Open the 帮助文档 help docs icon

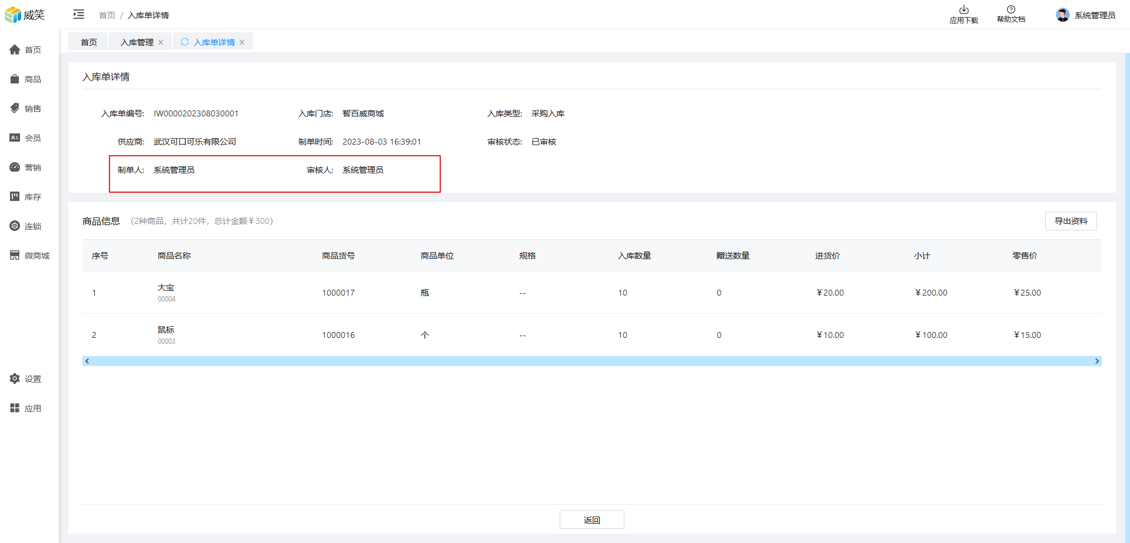click(x=1011, y=10)
